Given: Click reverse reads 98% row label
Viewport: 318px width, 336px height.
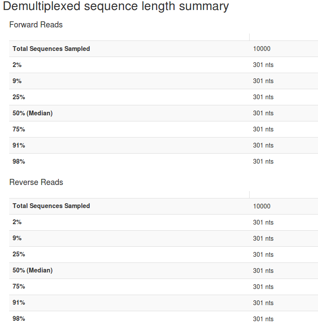Looking at the screenshot, I should click(x=19, y=319).
